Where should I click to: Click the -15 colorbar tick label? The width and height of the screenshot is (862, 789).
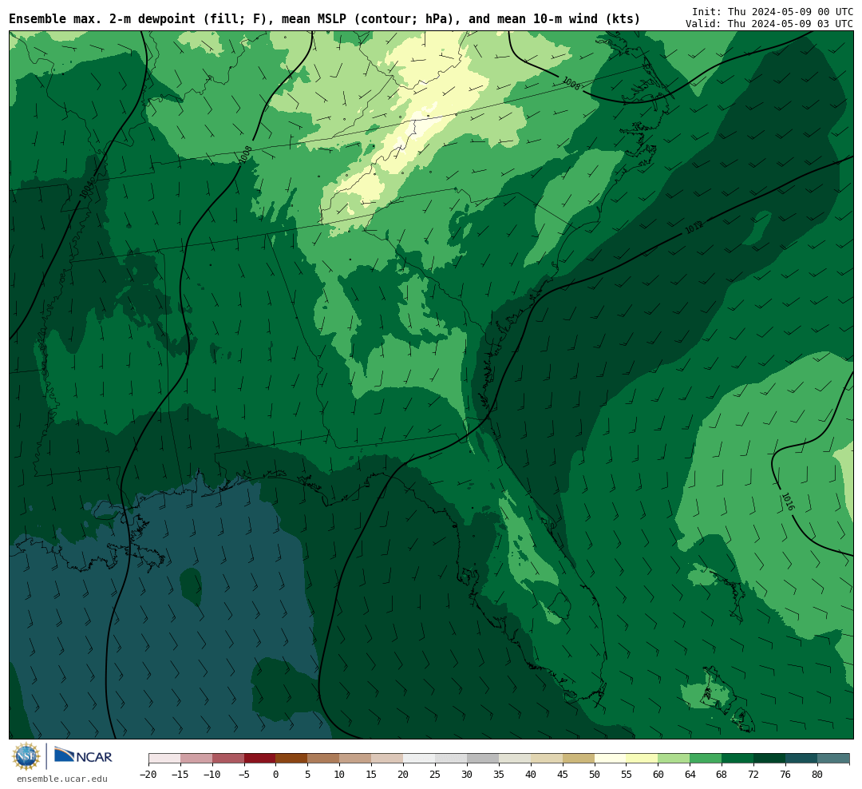(x=180, y=775)
